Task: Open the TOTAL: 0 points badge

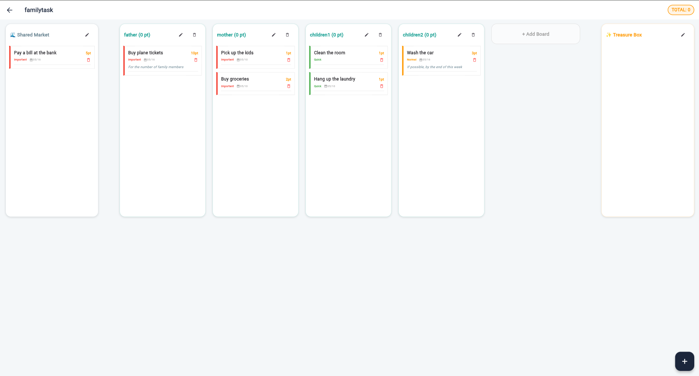Action: pos(681,10)
